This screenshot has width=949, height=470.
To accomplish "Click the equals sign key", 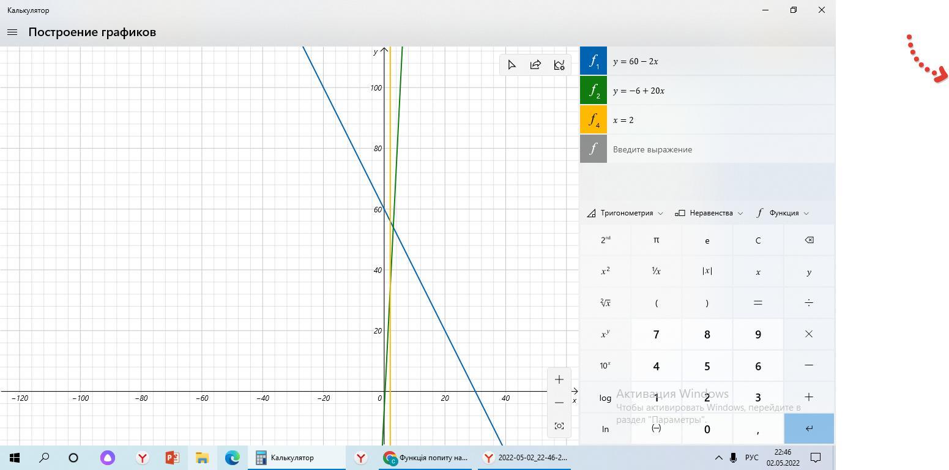I will click(757, 303).
